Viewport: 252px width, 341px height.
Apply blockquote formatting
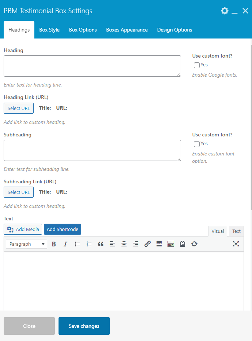point(101,244)
